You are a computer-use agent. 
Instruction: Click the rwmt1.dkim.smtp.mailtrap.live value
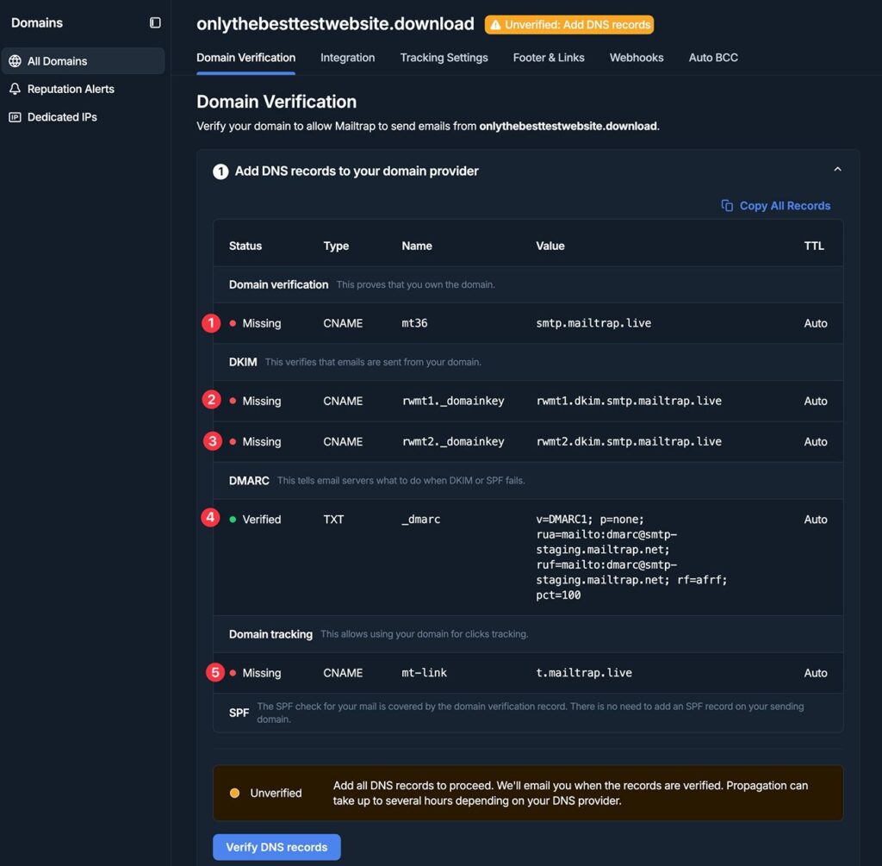click(x=628, y=401)
